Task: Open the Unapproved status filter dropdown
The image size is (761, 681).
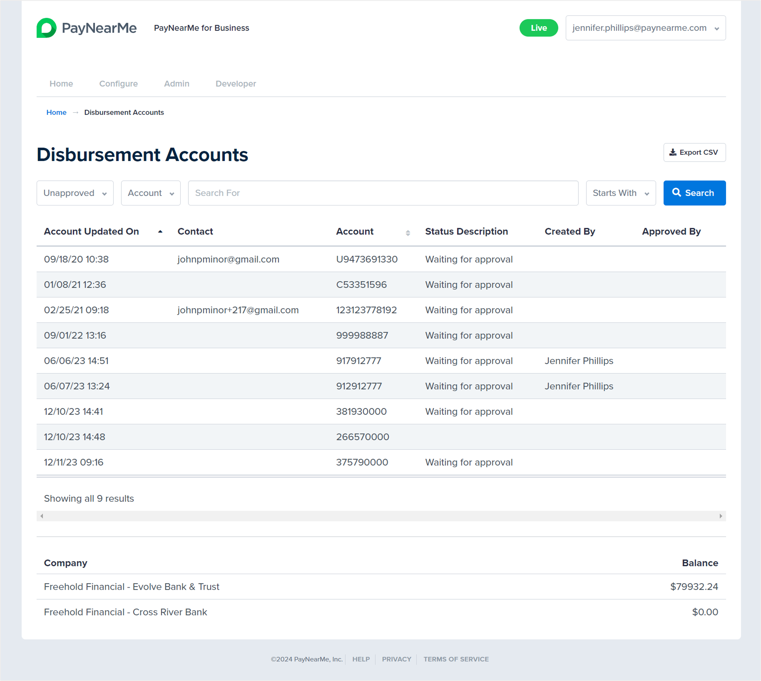Action: click(75, 193)
